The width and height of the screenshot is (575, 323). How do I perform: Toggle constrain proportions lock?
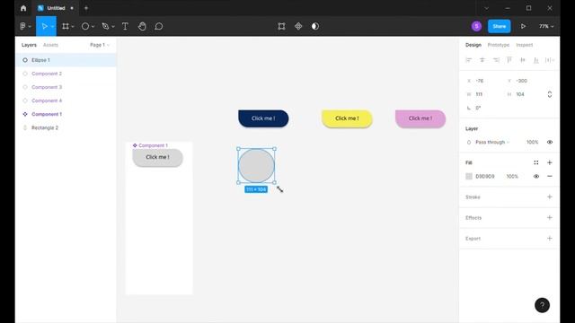click(549, 94)
